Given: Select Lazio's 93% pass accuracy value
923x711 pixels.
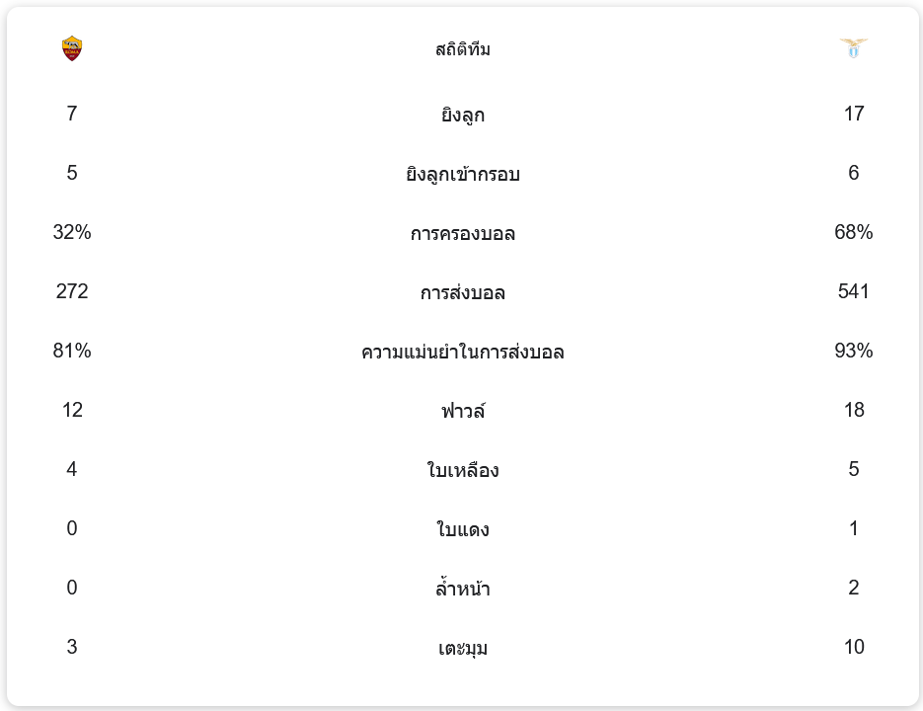Looking at the screenshot, I should pos(854,351).
